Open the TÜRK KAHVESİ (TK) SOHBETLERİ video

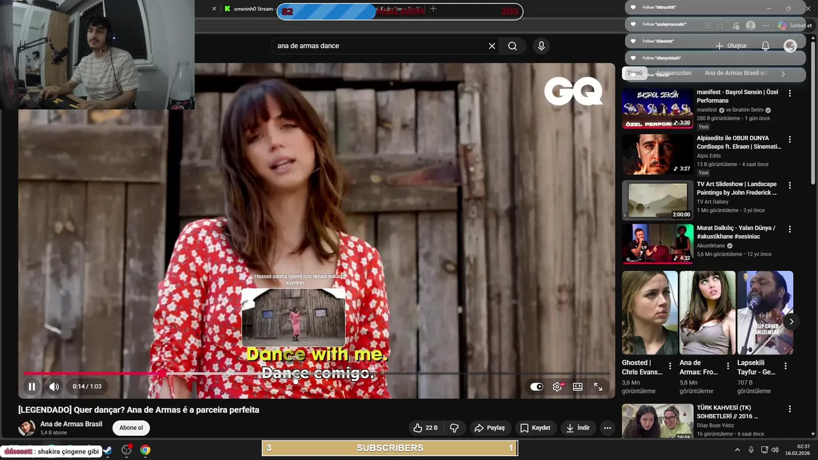(x=658, y=421)
